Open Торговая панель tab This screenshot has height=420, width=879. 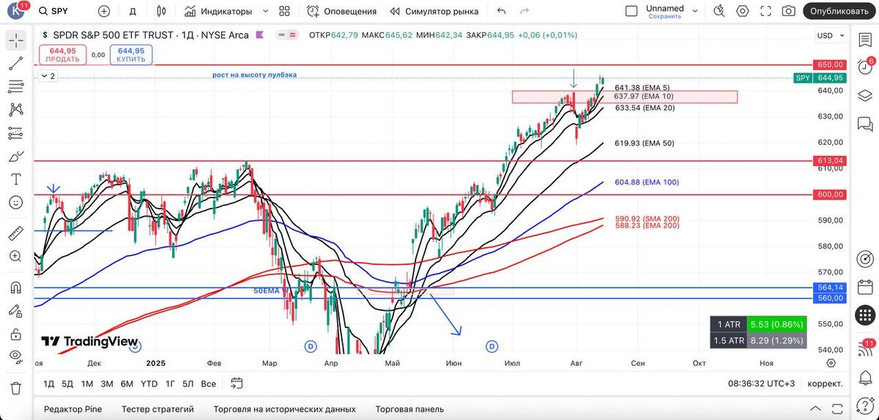click(409, 409)
